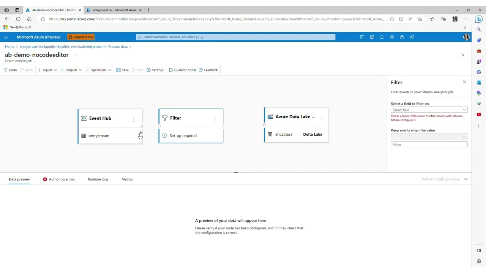Viewport: 486px width, 273px height.
Task: Open Edge sidebar Tools briefcase icon
Action: coord(479,51)
